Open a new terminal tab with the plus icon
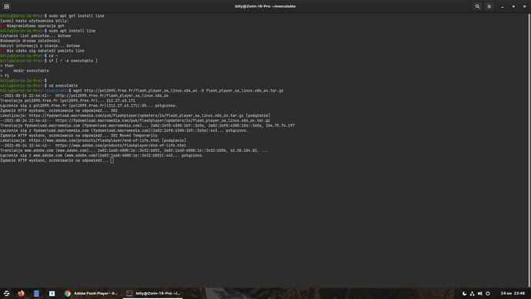 [x=6, y=6]
